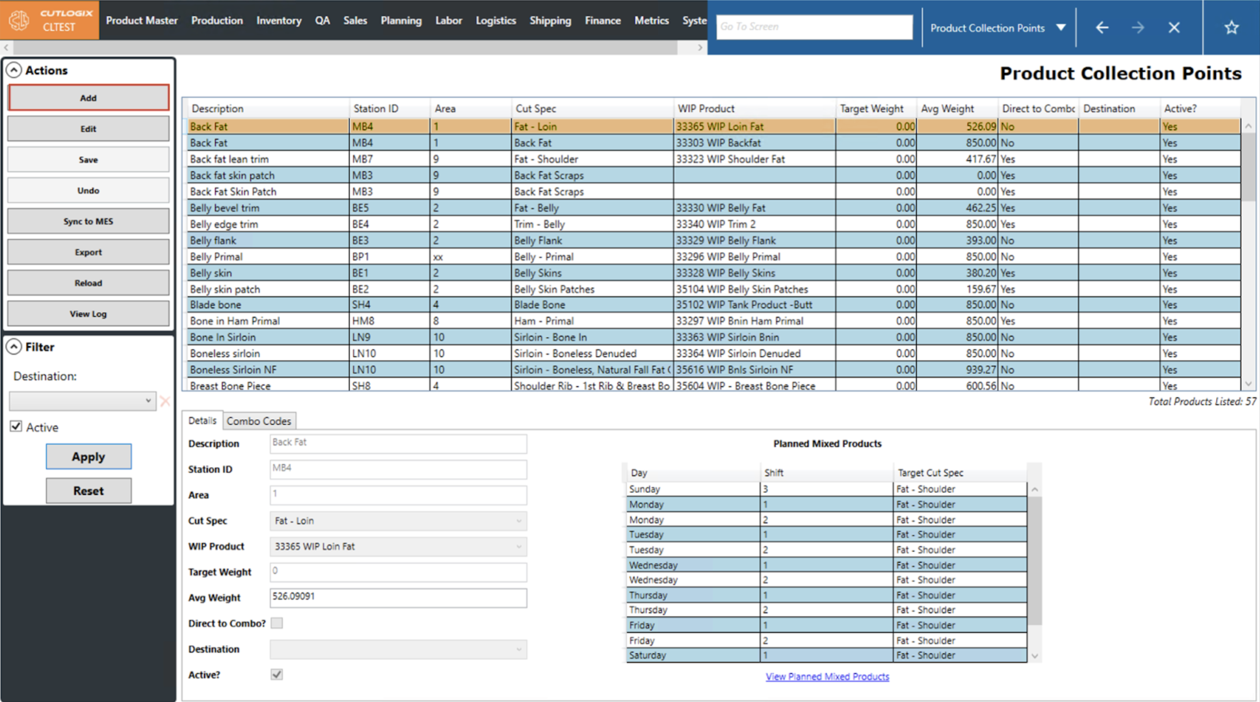Image resolution: width=1260 pixels, height=702 pixels.
Task: Toggle the Active? checkbox in Details
Action: click(x=277, y=674)
